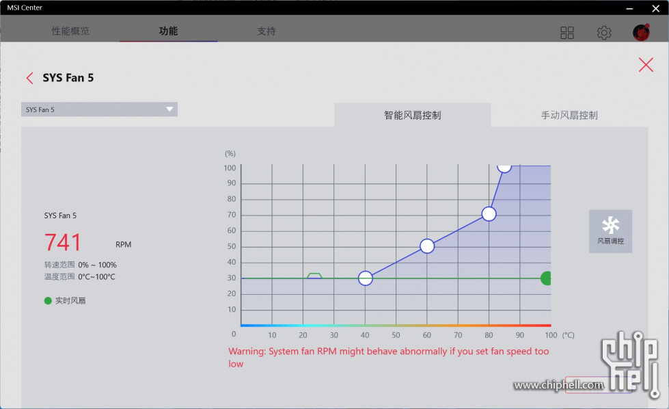Viewport: 669px width, 409px height.
Task: Switch to the 功能 tab
Action: pyautogui.click(x=168, y=31)
